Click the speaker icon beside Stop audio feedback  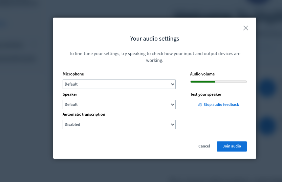pos(200,105)
